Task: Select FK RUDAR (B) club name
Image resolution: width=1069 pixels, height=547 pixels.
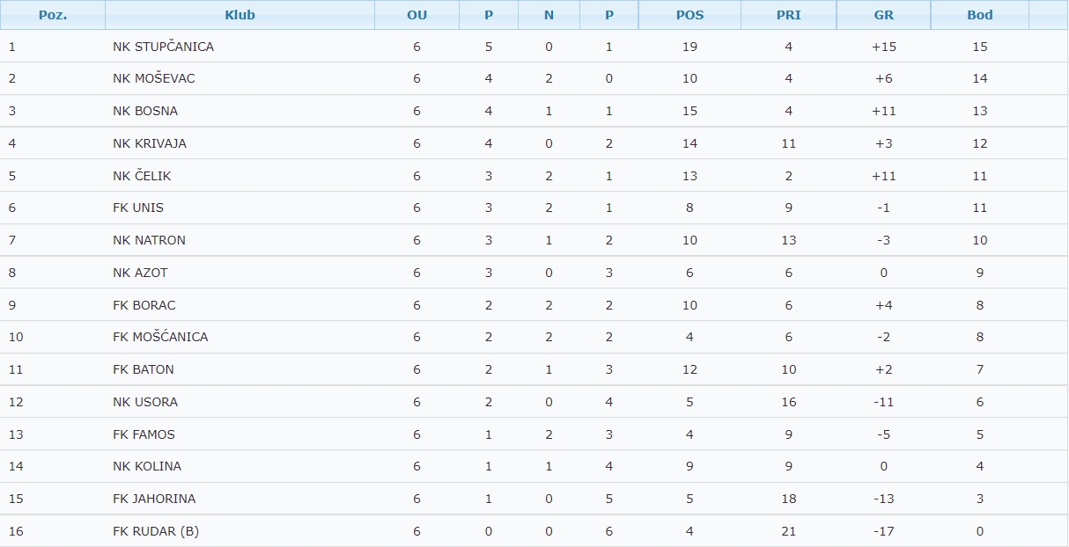Action: [156, 531]
